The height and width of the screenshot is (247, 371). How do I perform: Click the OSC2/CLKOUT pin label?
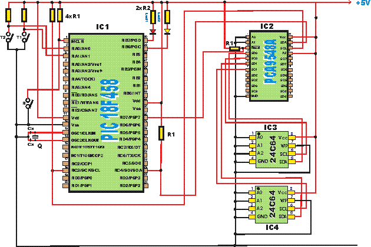(85, 141)
